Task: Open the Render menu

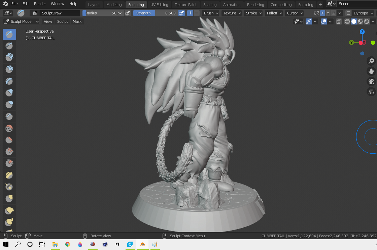Action: 40,4
